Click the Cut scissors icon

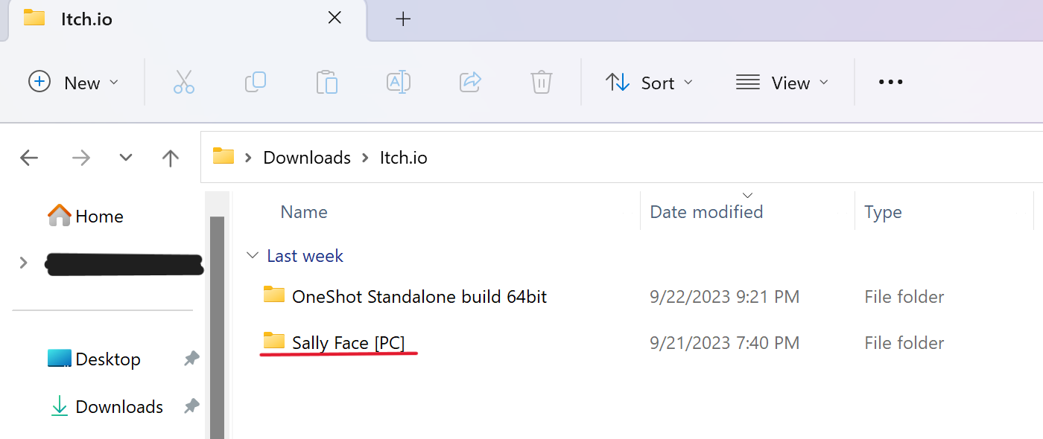(x=184, y=82)
